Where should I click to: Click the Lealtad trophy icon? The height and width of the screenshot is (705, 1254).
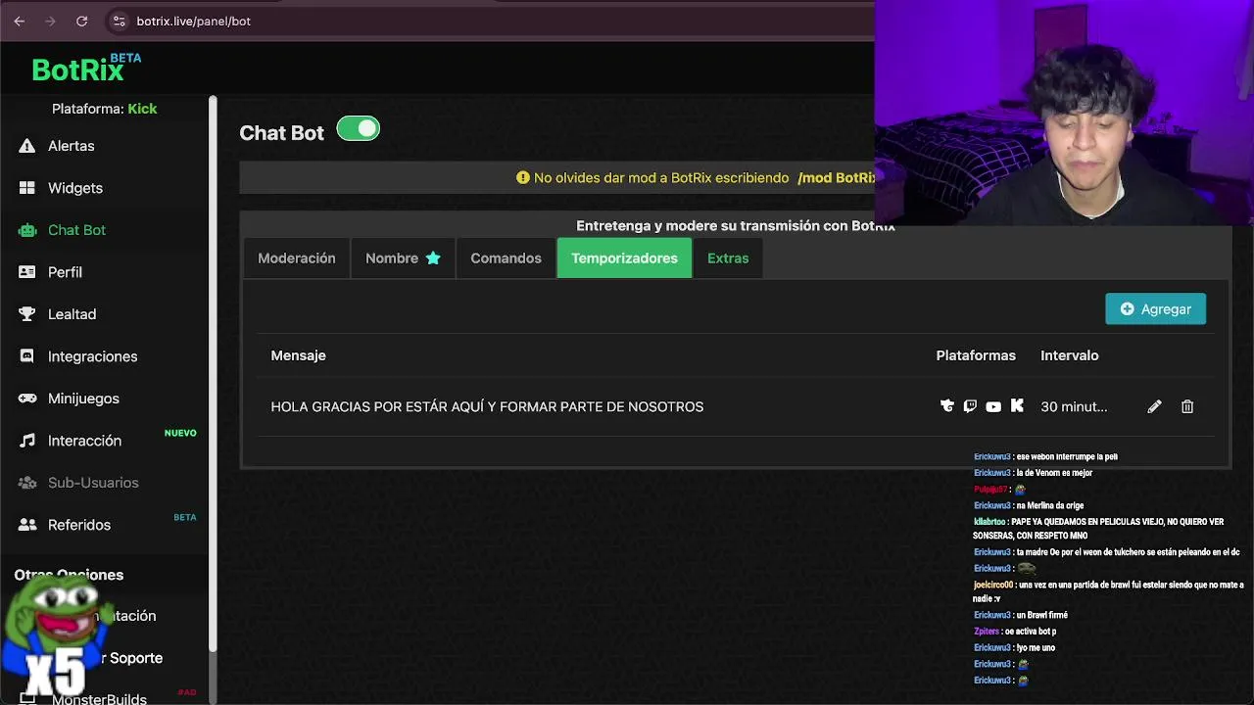coord(27,314)
